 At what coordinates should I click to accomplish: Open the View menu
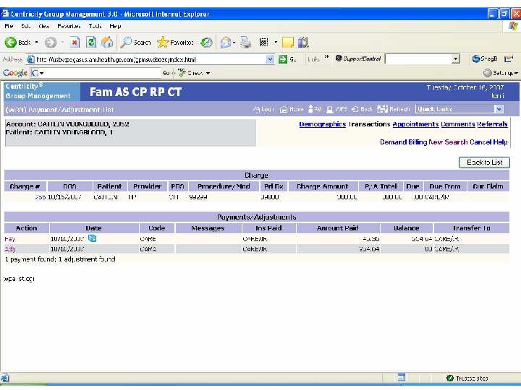(43, 26)
